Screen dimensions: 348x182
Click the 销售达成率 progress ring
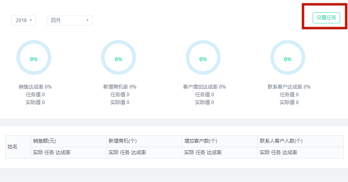tap(34, 57)
